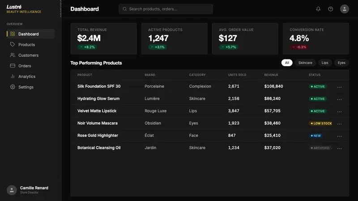Click the Customers people icon

(x=13, y=55)
